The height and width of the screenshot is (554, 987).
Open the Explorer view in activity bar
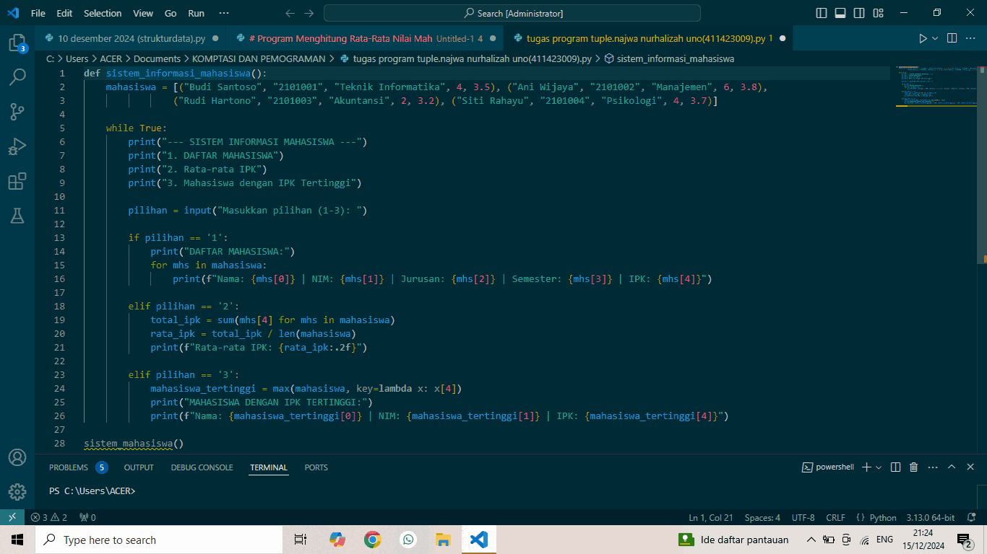coord(17,43)
